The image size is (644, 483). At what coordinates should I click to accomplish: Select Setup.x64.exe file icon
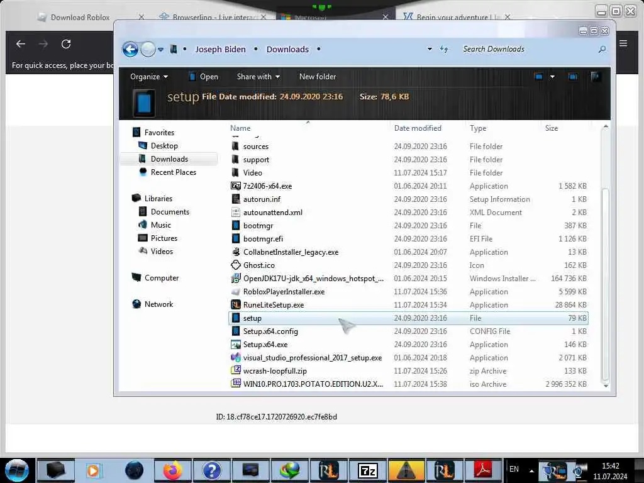[235, 345]
